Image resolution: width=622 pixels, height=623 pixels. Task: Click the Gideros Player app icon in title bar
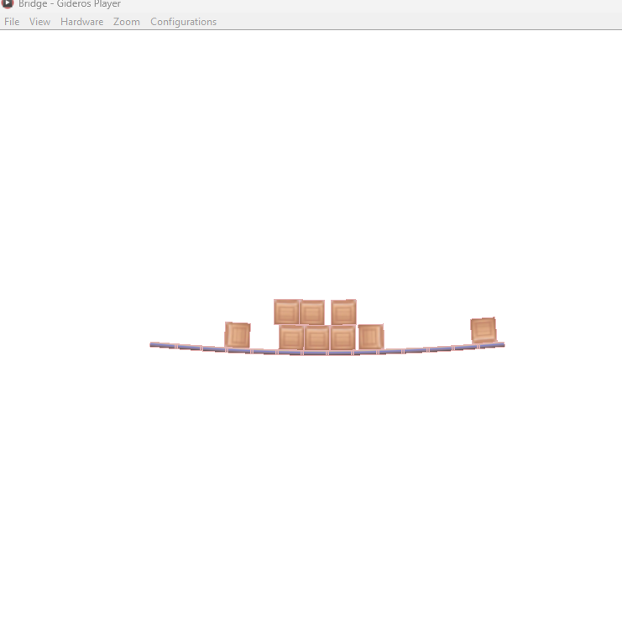tap(8, 3)
